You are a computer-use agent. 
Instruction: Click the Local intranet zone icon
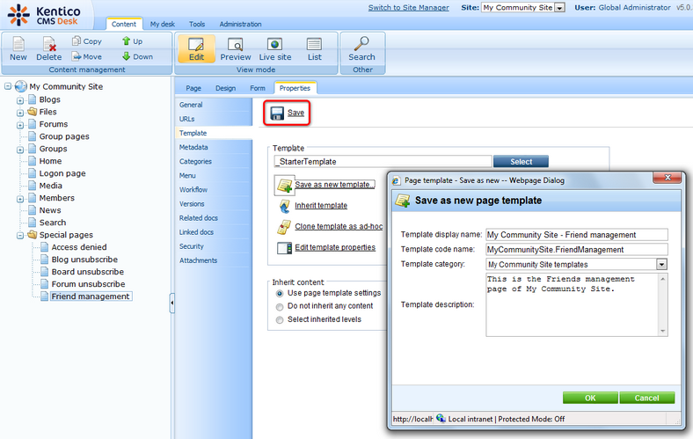441,418
